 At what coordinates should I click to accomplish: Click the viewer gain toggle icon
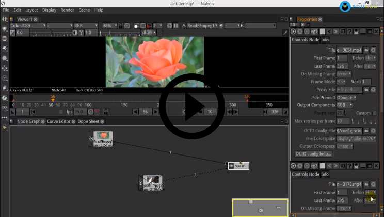click(12, 33)
